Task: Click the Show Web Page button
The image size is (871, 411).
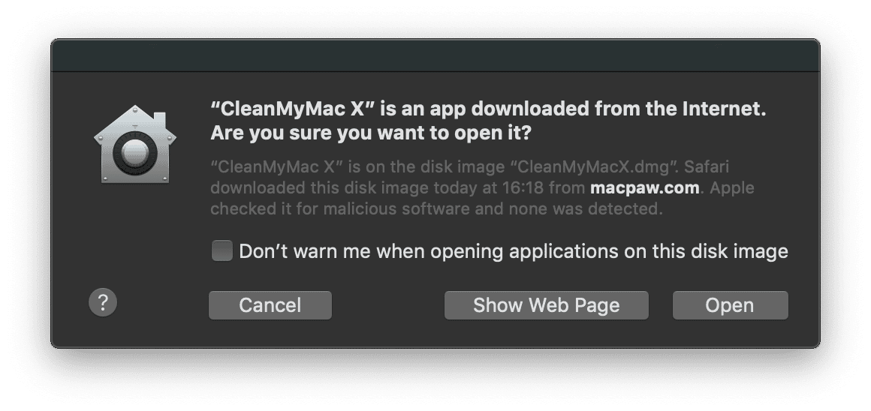Action: click(x=546, y=305)
